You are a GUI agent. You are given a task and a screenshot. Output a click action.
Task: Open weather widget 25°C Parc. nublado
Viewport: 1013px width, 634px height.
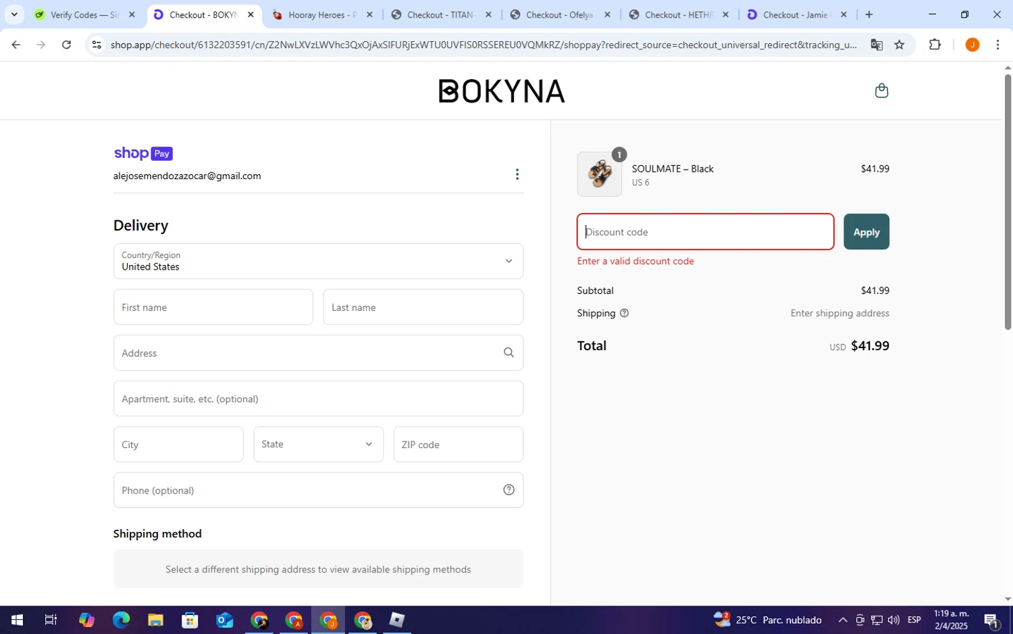769,620
